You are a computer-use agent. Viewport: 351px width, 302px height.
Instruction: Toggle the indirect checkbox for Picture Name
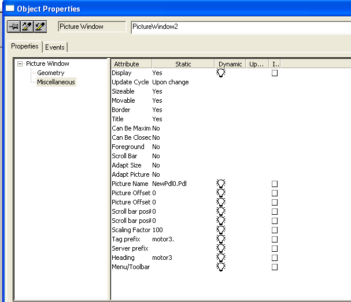tap(275, 184)
